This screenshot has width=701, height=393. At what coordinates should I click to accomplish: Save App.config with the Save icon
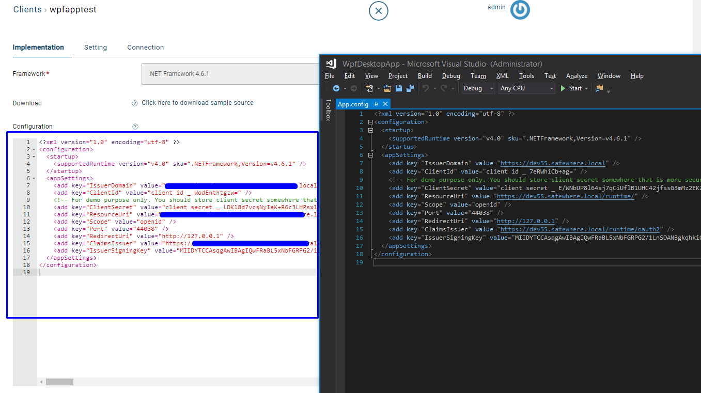click(399, 88)
